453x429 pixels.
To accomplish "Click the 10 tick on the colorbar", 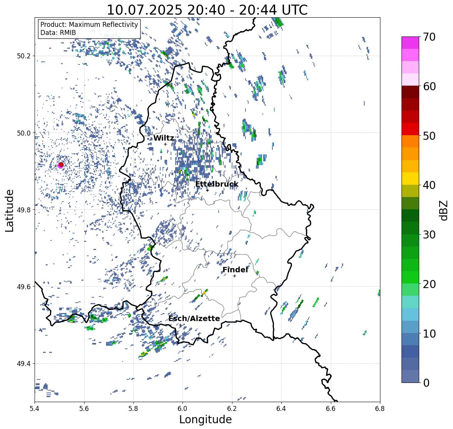I will click(x=429, y=333).
